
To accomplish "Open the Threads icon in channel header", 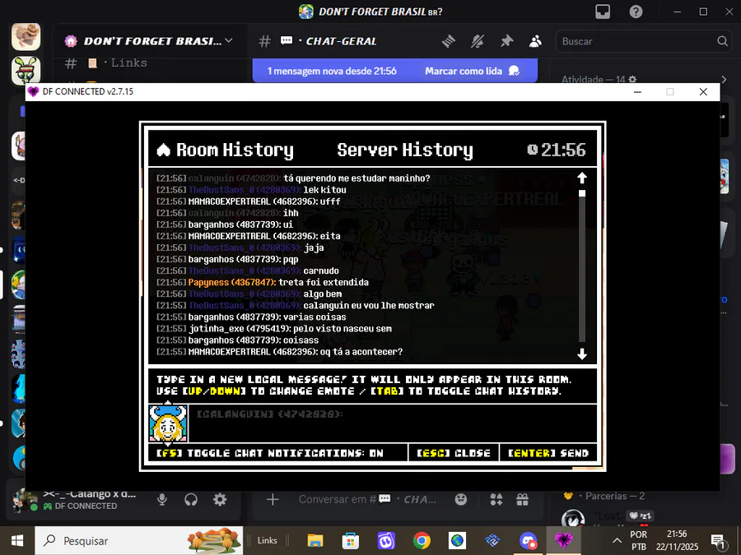I will coord(449,42).
